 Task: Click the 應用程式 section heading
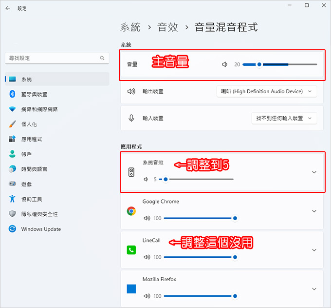[x=131, y=146]
